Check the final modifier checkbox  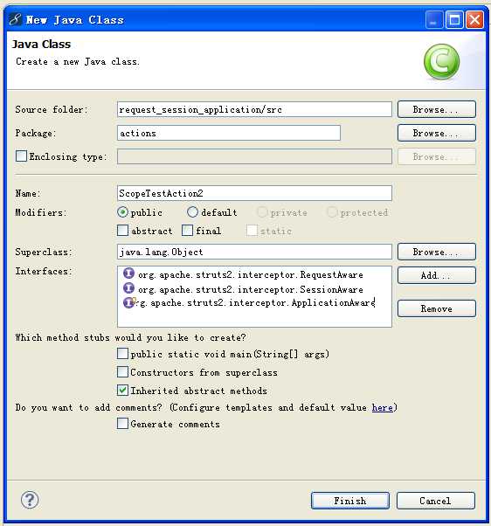click(188, 231)
